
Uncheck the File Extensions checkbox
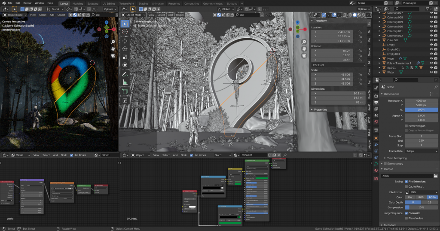pyautogui.click(x=406, y=181)
